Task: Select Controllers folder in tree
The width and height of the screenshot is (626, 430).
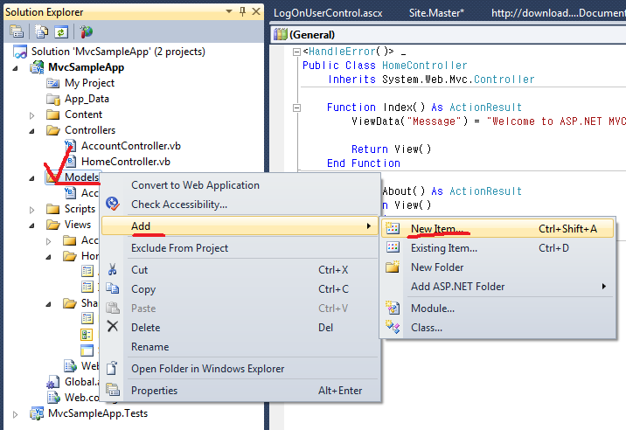Action: [90, 130]
